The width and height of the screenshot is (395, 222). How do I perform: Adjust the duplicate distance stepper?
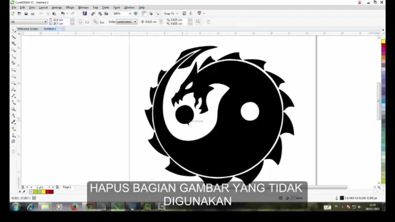190,22
